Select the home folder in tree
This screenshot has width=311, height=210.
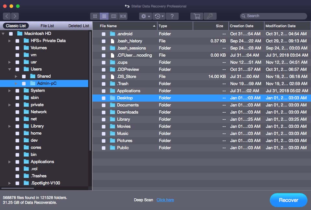pyautogui.click(x=36, y=133)
